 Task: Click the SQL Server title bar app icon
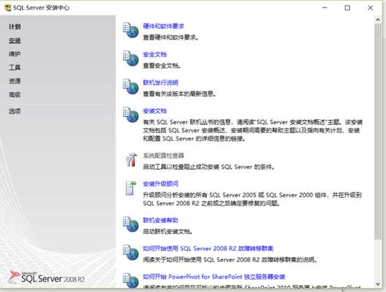[x=8, y=8]
